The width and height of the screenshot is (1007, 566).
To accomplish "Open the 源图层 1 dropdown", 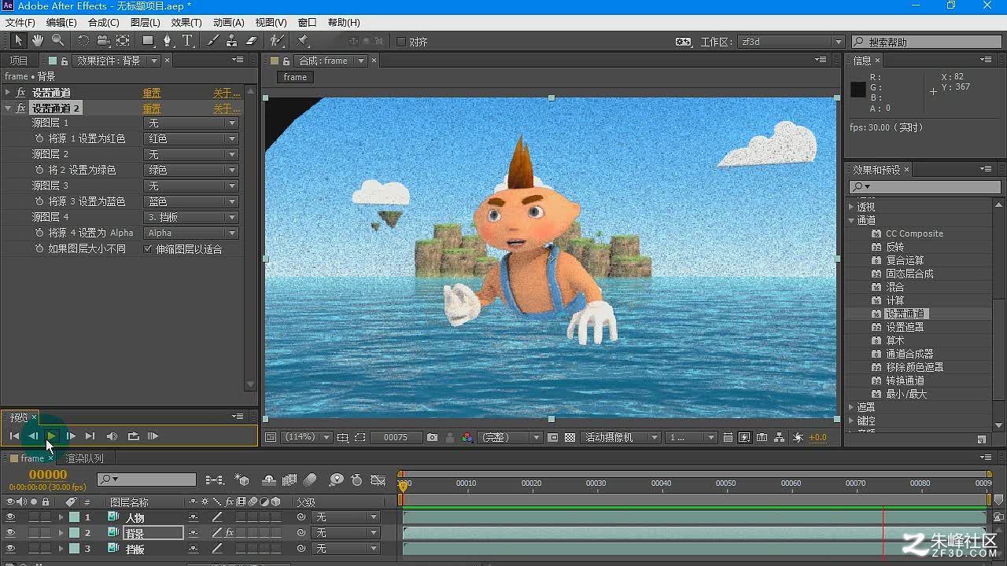I will point(190,123).
